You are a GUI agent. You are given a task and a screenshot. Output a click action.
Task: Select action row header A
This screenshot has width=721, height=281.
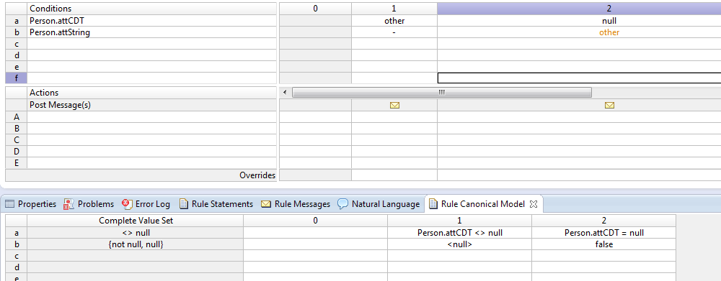click(17, 117)
